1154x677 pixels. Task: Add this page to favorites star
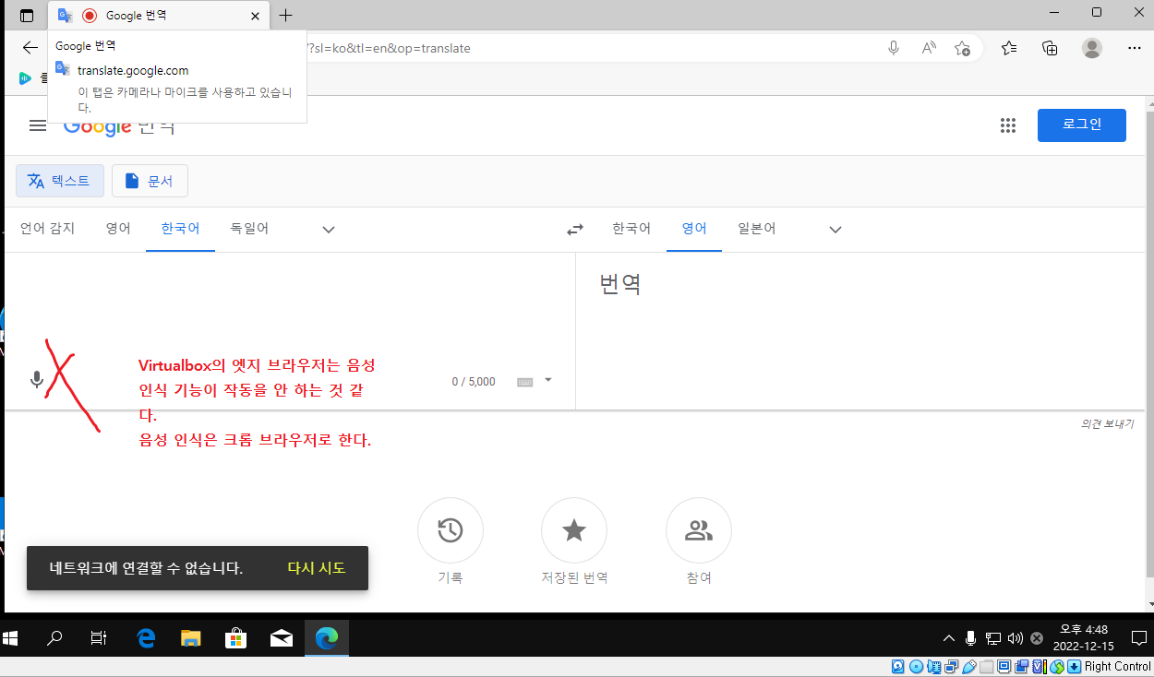[962, 48]
